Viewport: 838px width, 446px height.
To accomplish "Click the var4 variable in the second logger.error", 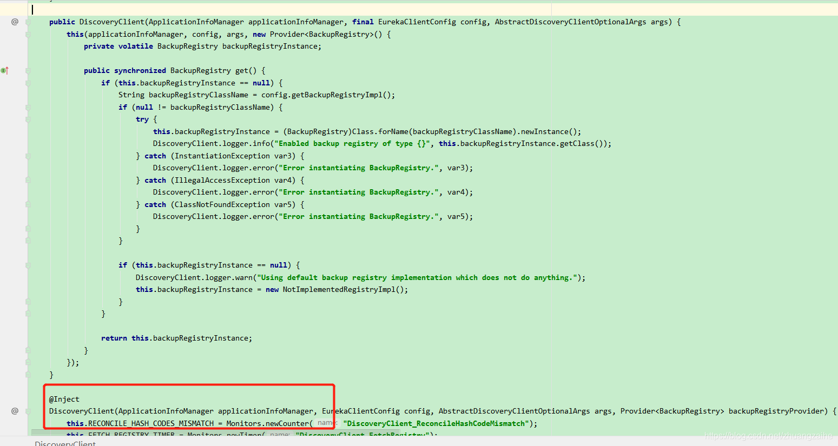I will (456, 192).
